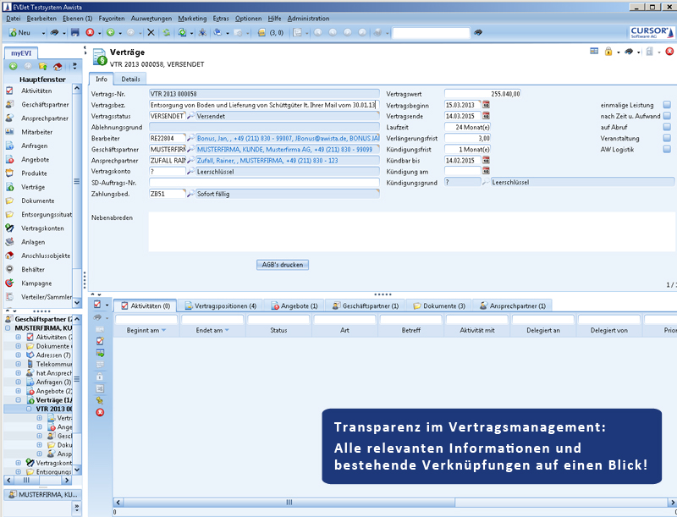677x517 pixels.
Task: Click the save disk icon in main toolbar
Action: pos(74,32)
